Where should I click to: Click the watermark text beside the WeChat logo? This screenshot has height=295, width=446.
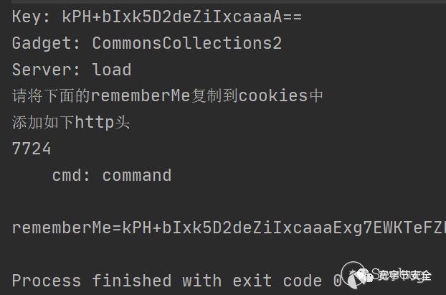click(x=404, y=274)
